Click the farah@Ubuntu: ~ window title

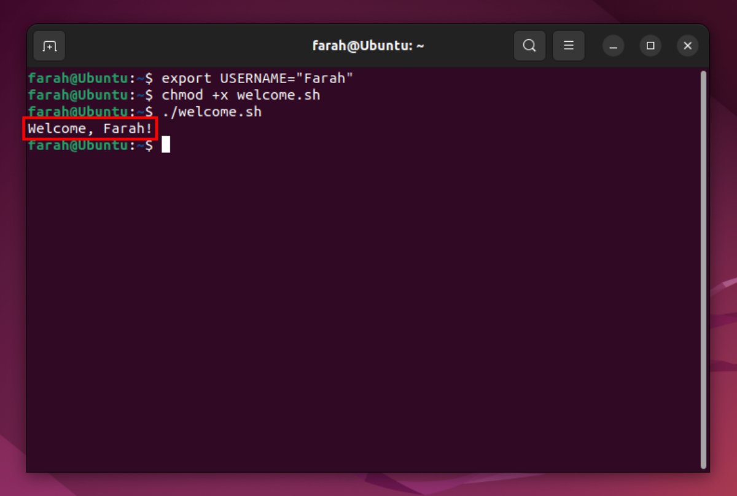[x=368, y=46]
